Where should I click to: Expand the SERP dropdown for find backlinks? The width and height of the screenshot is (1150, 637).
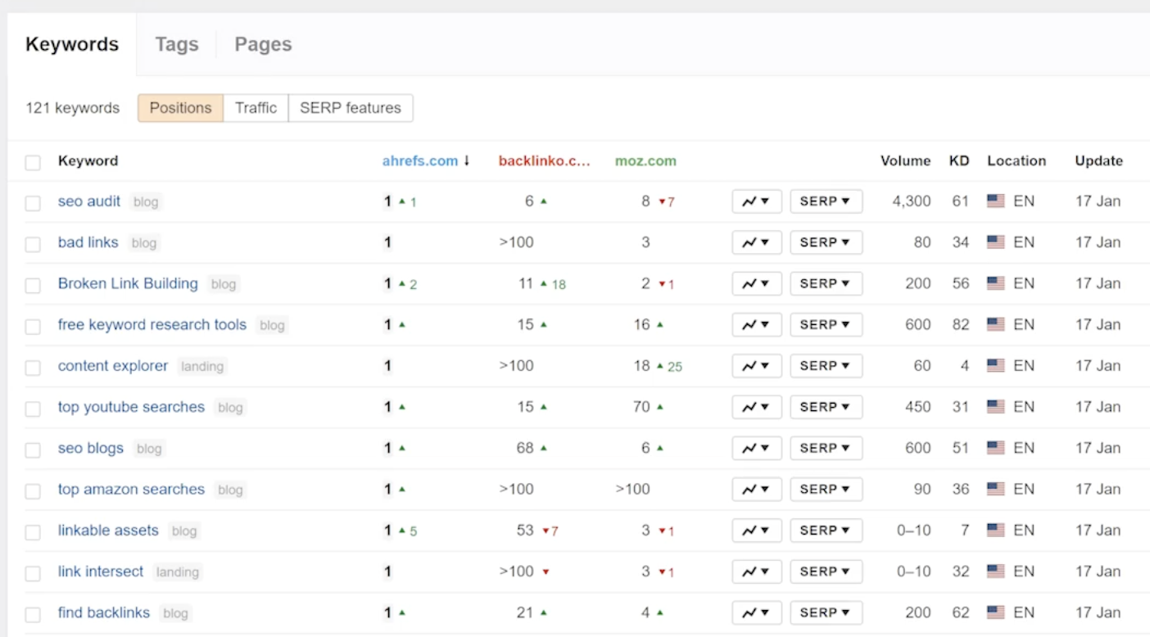826,612
